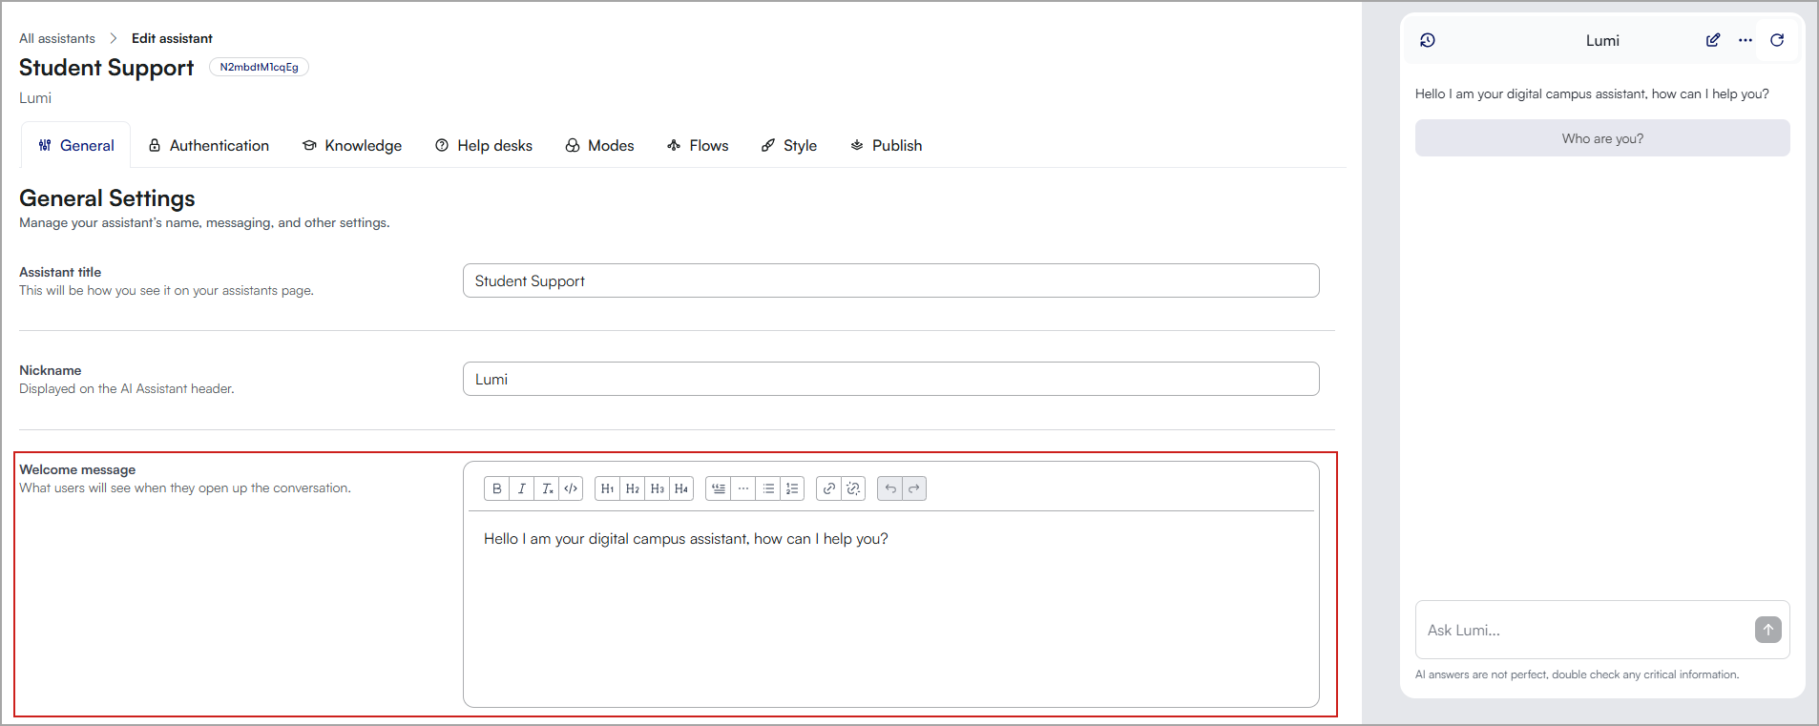The height and width of the screenshot is (726, 1819).
Task: Toggle bulleted list formatting
Action: point(767,488)
